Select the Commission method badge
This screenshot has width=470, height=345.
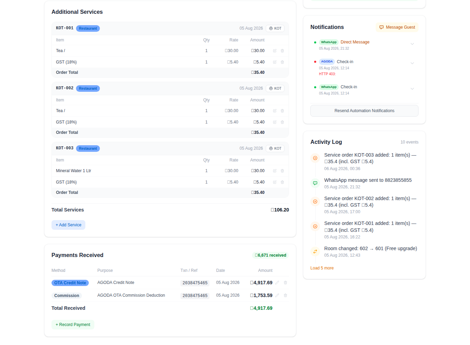[x=67, y=296]
